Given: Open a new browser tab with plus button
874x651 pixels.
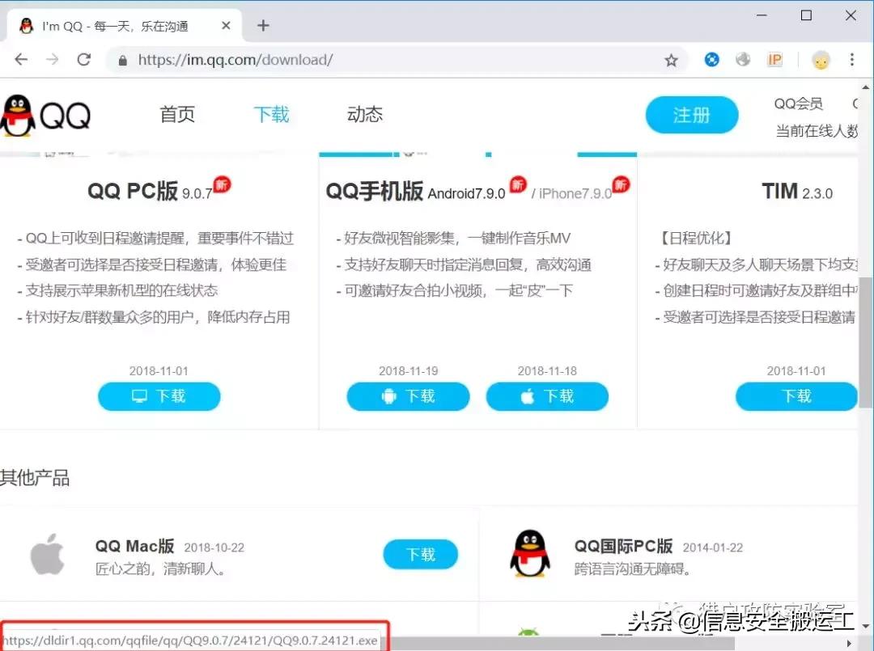Looking at the screenshot, I should [x=262, y=25].
